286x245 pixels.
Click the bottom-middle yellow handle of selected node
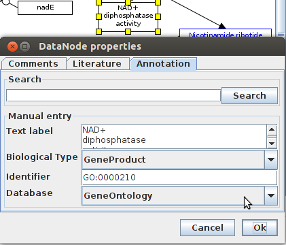[x=128, y=31]
